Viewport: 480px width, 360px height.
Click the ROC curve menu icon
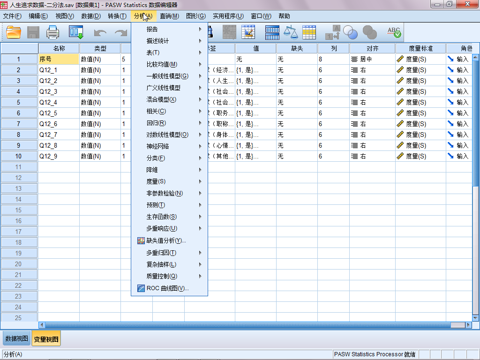pos(141,288)
